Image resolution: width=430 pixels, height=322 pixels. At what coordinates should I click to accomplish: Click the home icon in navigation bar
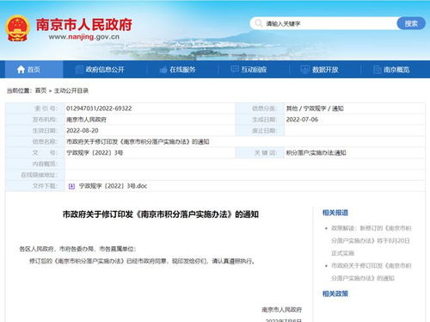[x=21, y=70]
